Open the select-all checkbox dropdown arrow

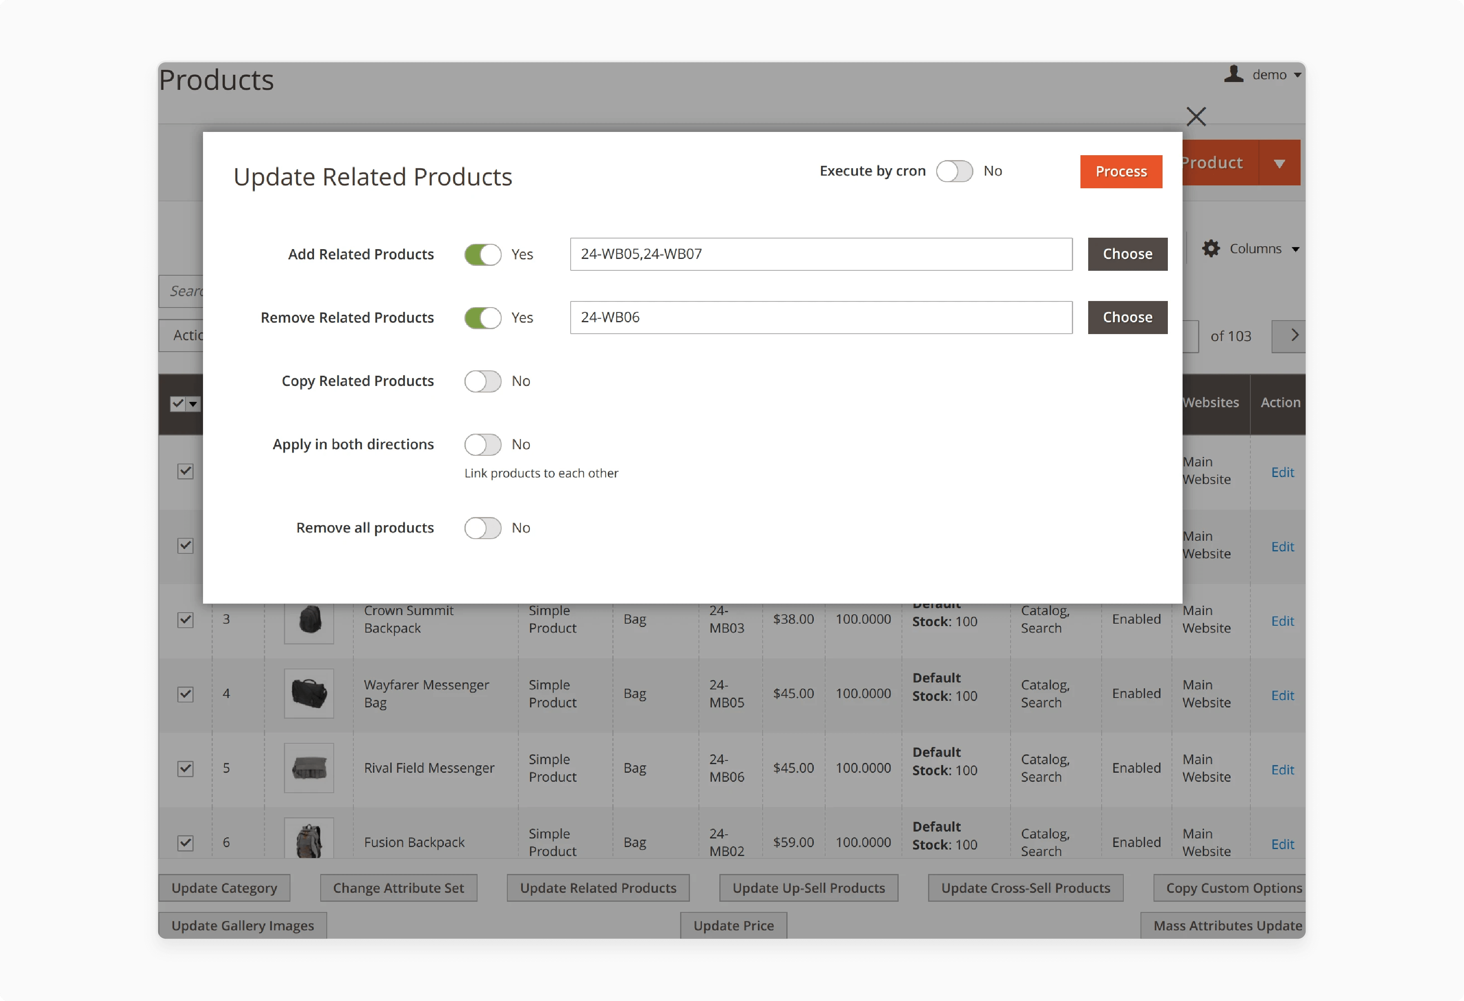[x=193, y=404]
